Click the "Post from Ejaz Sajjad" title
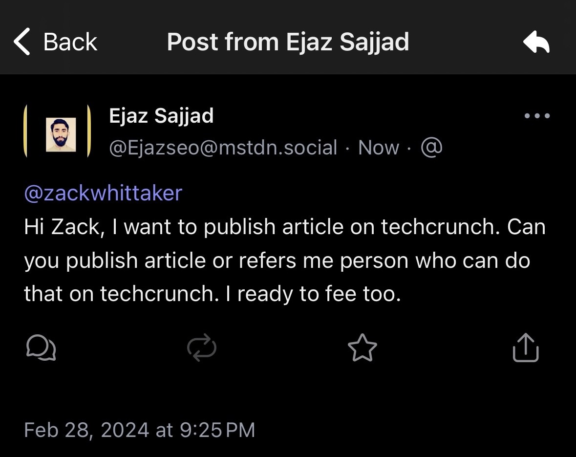Viewport: 576px width, 457px height. (x=288, y=42)
